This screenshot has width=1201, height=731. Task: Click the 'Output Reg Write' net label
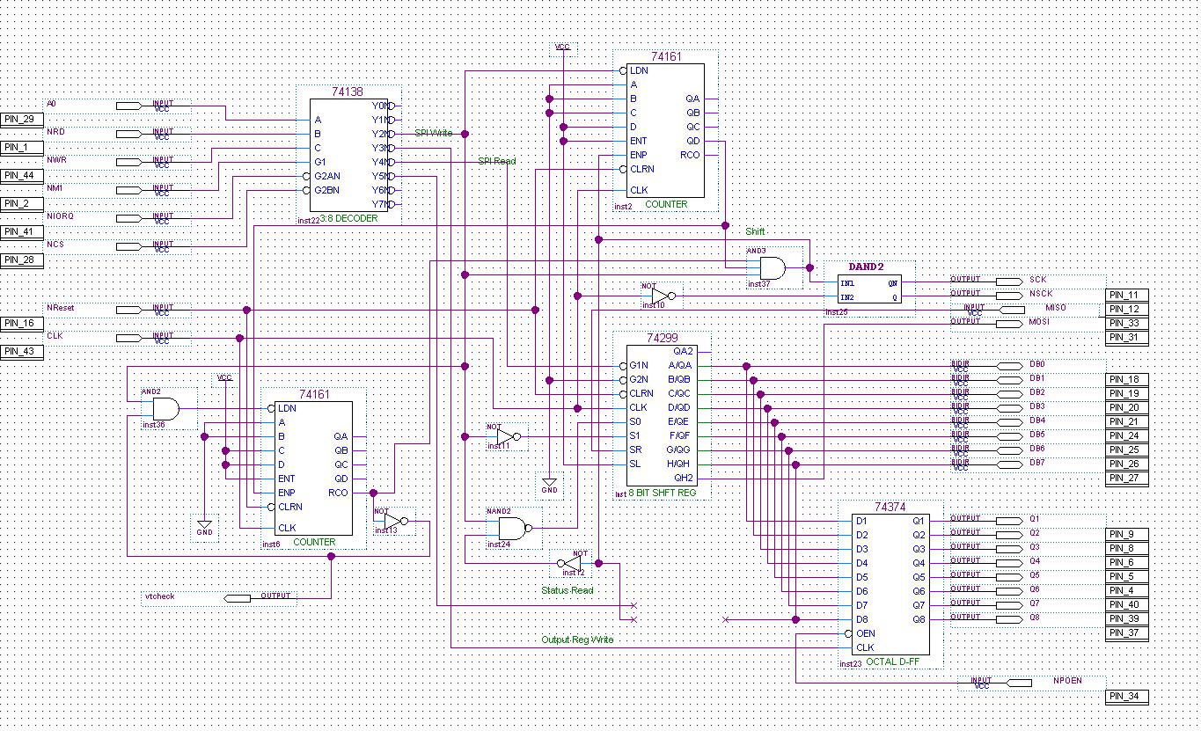[577, 640]
